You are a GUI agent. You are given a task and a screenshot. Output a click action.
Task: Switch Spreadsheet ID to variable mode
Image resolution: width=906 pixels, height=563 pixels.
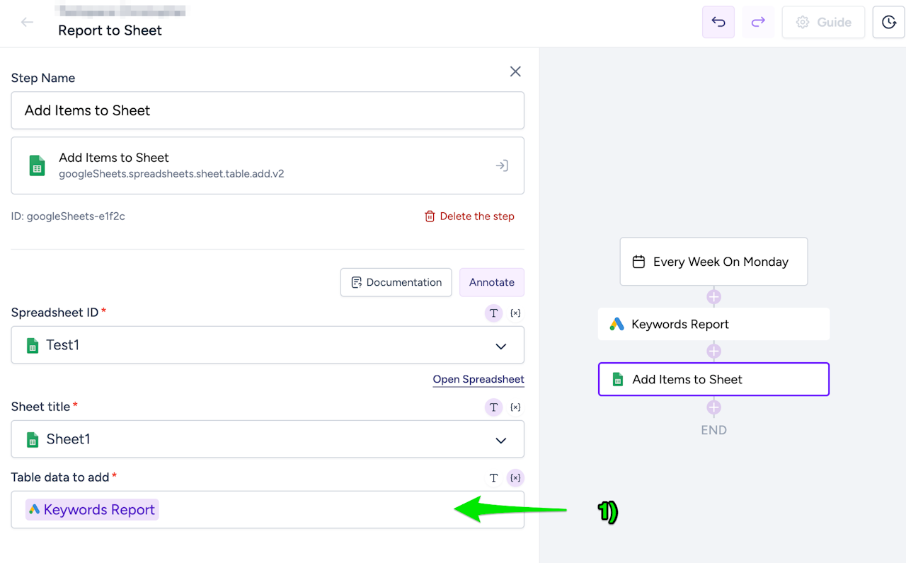click(515, 313)
